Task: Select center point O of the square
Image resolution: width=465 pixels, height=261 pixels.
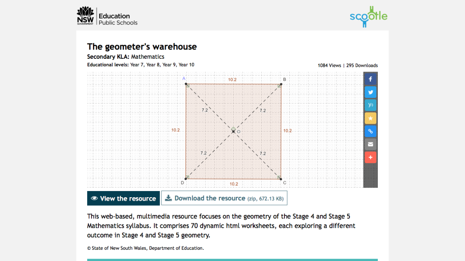Action: [x=234, y=131]
